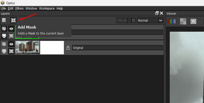The height and width of the screenshot is (103, 204).
Task: Click the checkerboard transparency icon in Viewer
Action: [x=183, y=21]
